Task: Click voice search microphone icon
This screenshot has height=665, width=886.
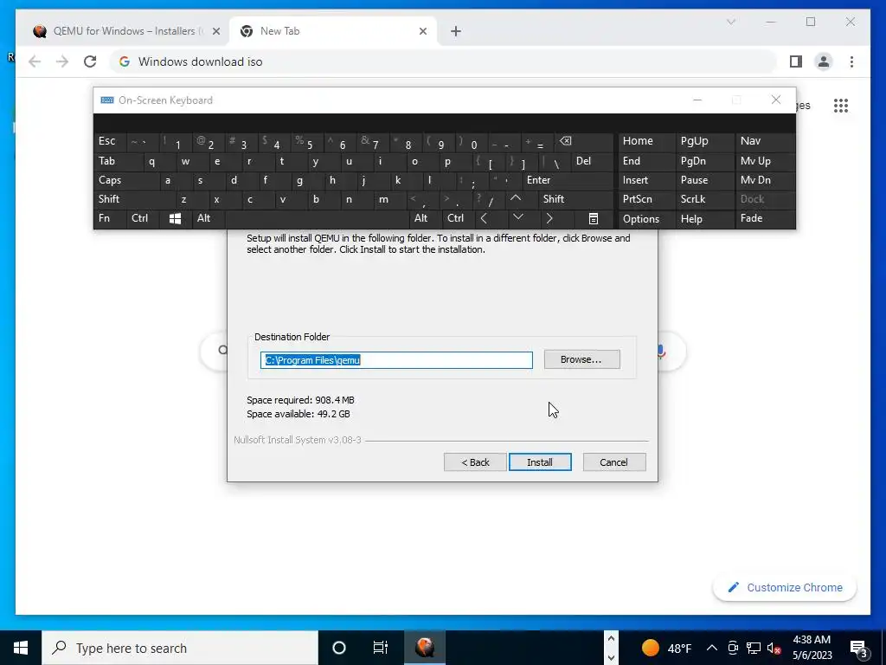Action: point(660,352)
